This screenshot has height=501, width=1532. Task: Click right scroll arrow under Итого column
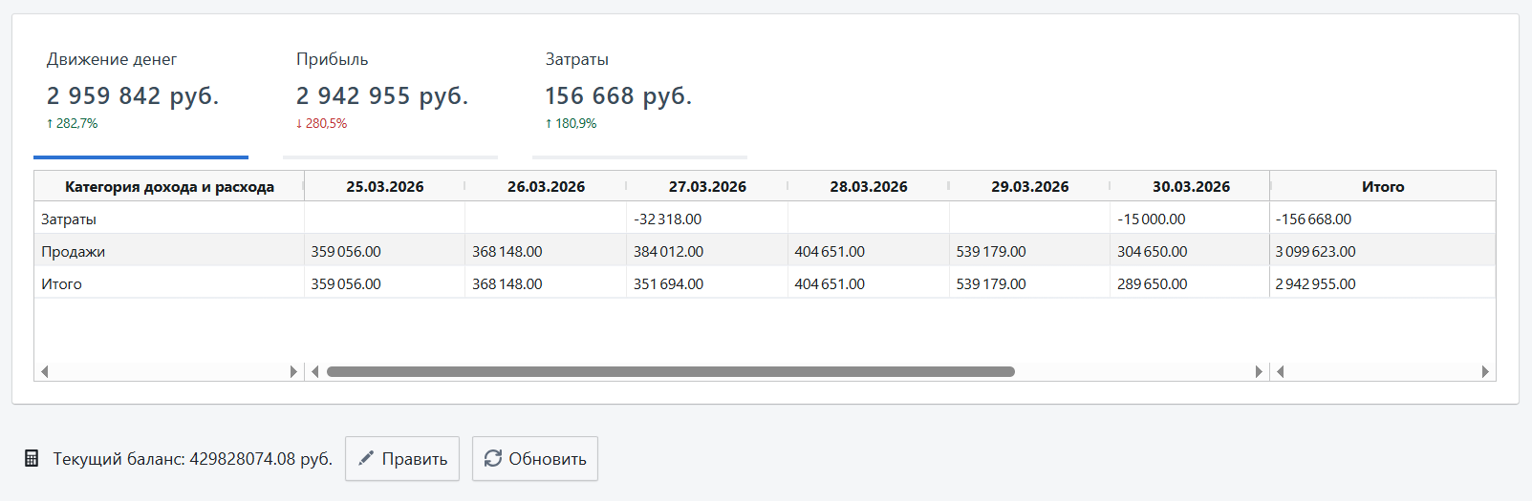(x=1485, y=371)
